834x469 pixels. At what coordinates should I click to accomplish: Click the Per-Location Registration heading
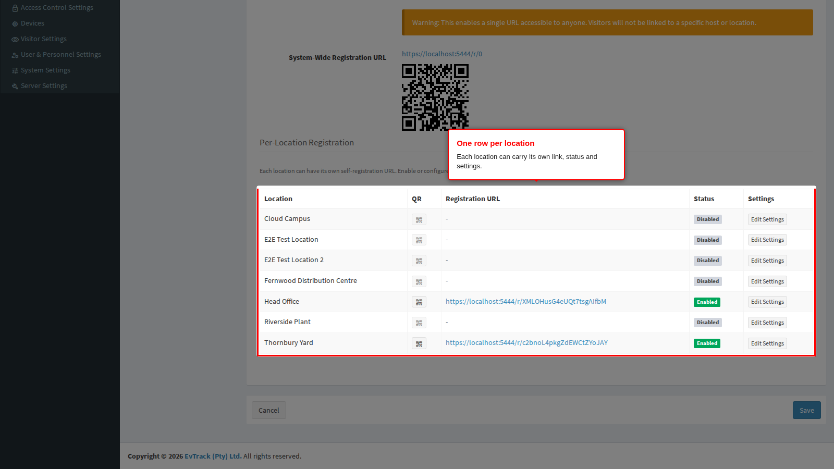306,143
